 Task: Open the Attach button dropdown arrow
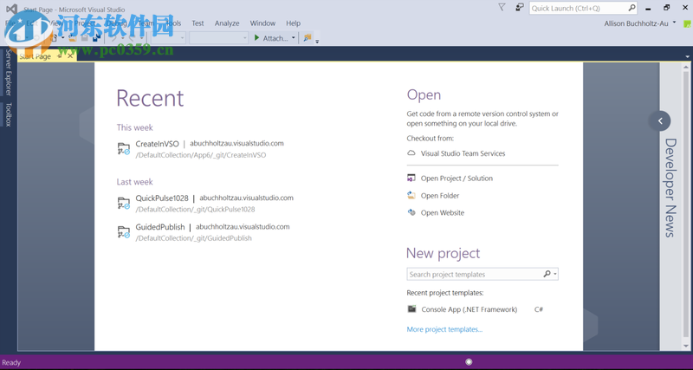294,38
